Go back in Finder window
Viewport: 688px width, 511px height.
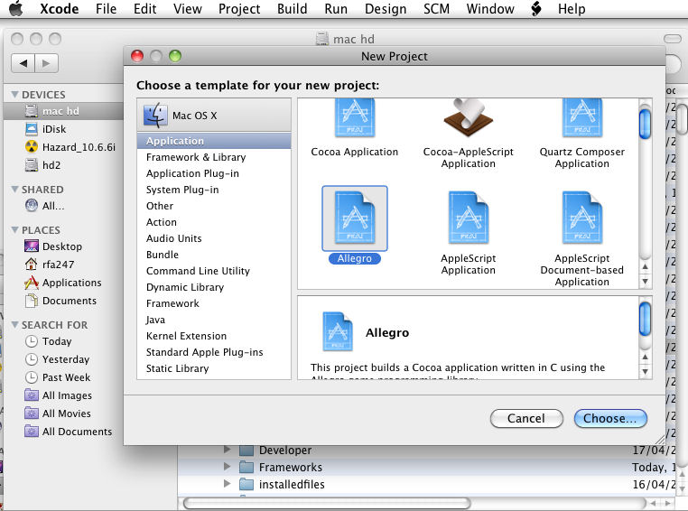click(x=23, y=63)
